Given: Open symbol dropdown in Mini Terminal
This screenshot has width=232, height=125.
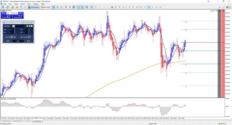Looking at the screenshot, I should tap(14, 26).
